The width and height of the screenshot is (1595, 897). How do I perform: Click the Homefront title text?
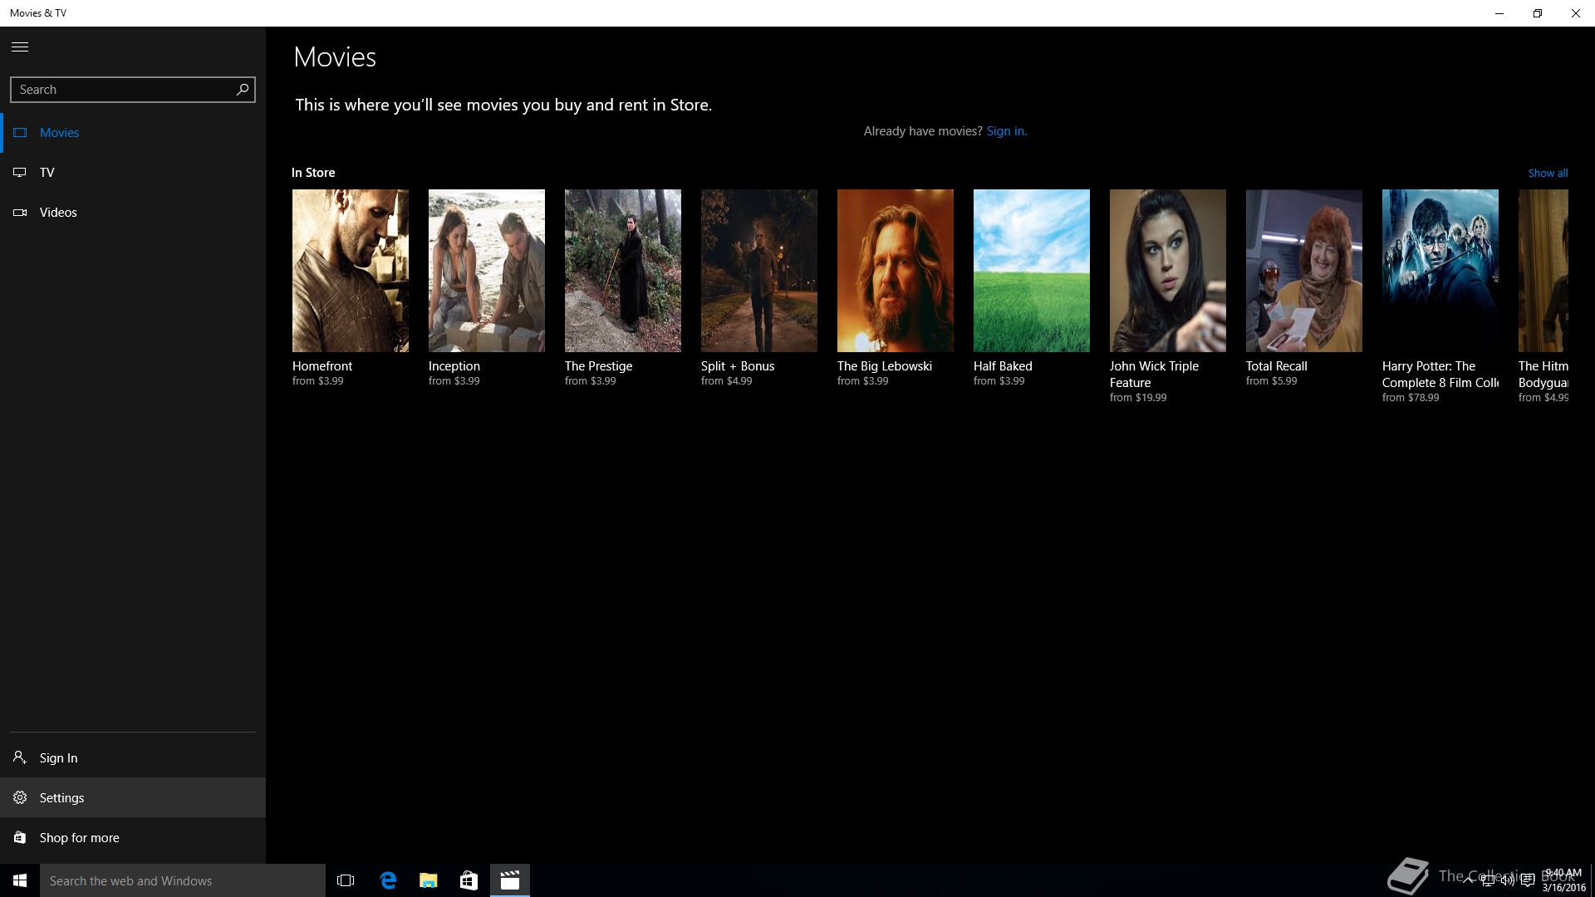pyautogui.click(x=322, y=366)
